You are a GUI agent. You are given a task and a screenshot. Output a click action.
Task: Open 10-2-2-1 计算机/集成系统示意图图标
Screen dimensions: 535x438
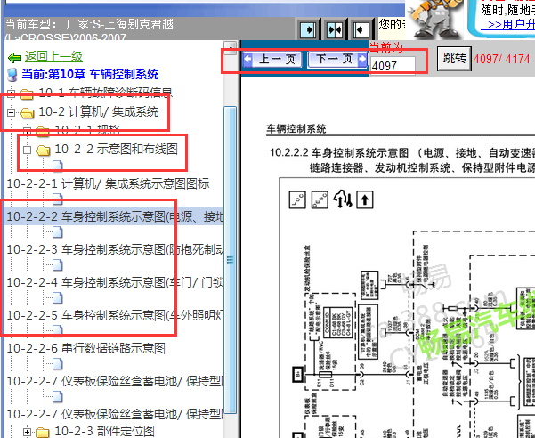coord(108,184)
